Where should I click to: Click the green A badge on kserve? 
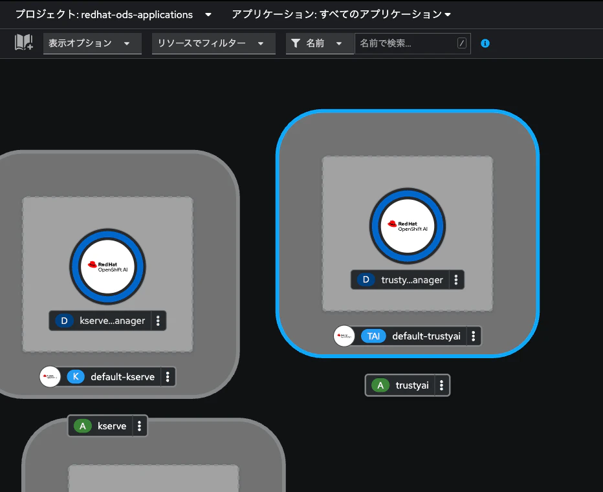[82, 426]
